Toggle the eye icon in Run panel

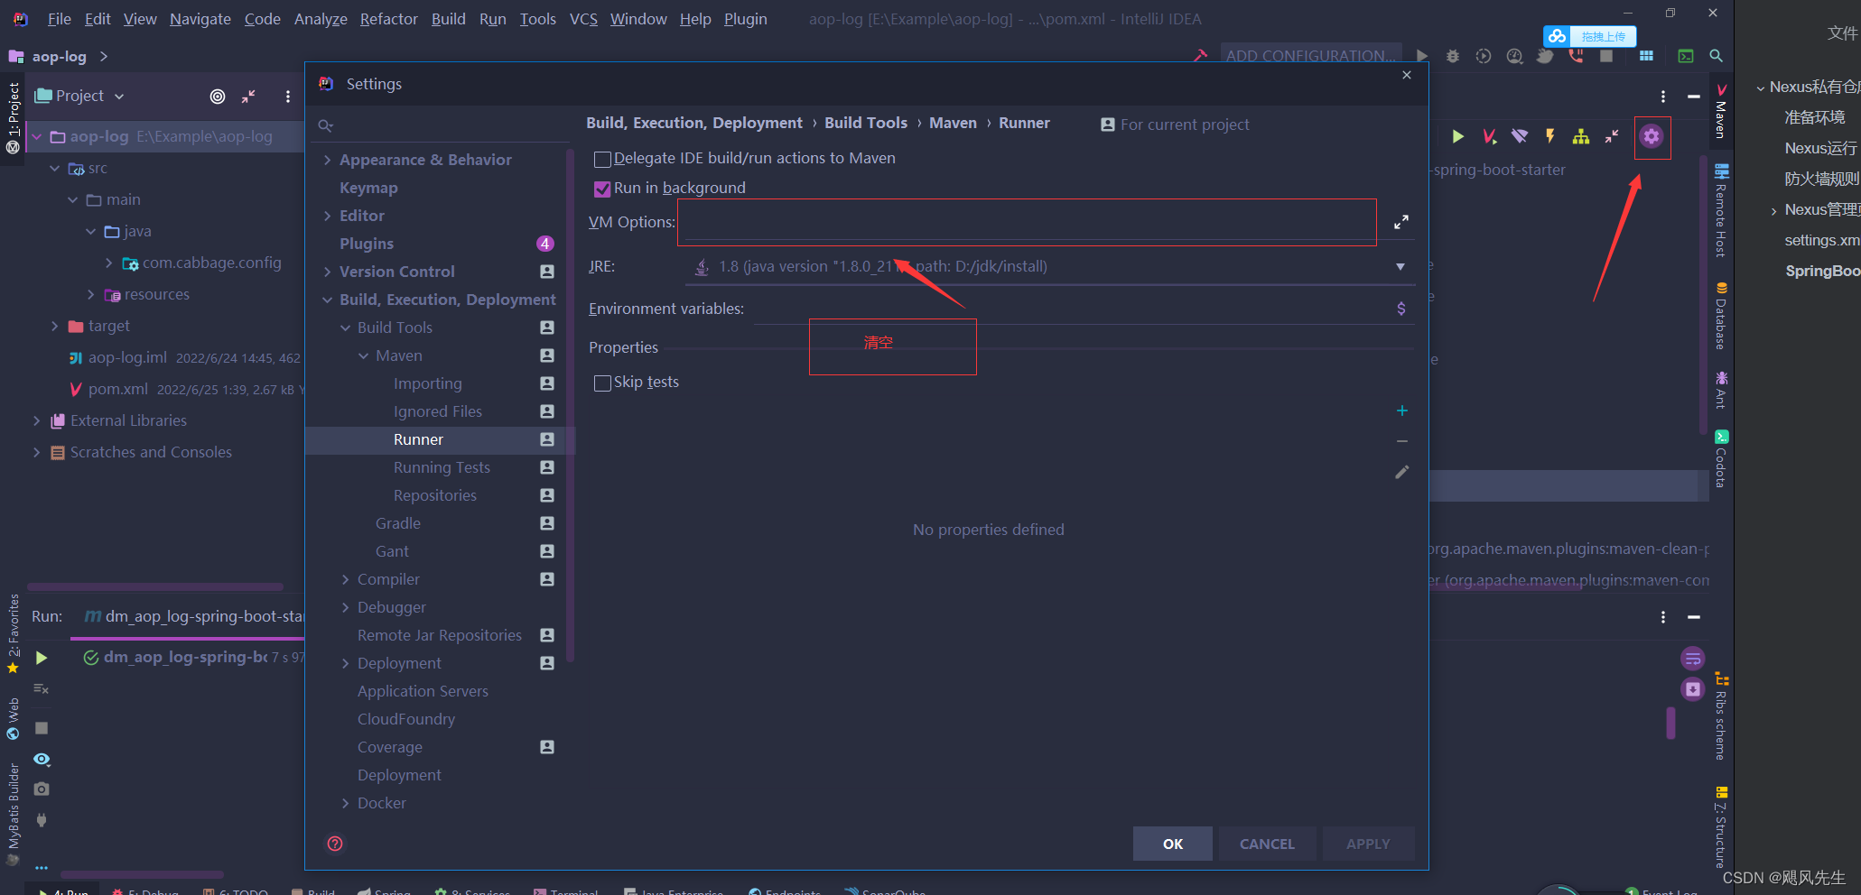pyautogui.click(x=42, y=759)
